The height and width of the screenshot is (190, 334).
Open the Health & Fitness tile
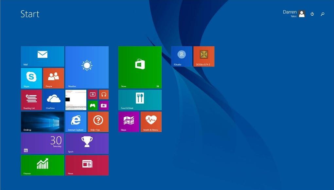tap(151, 122)
